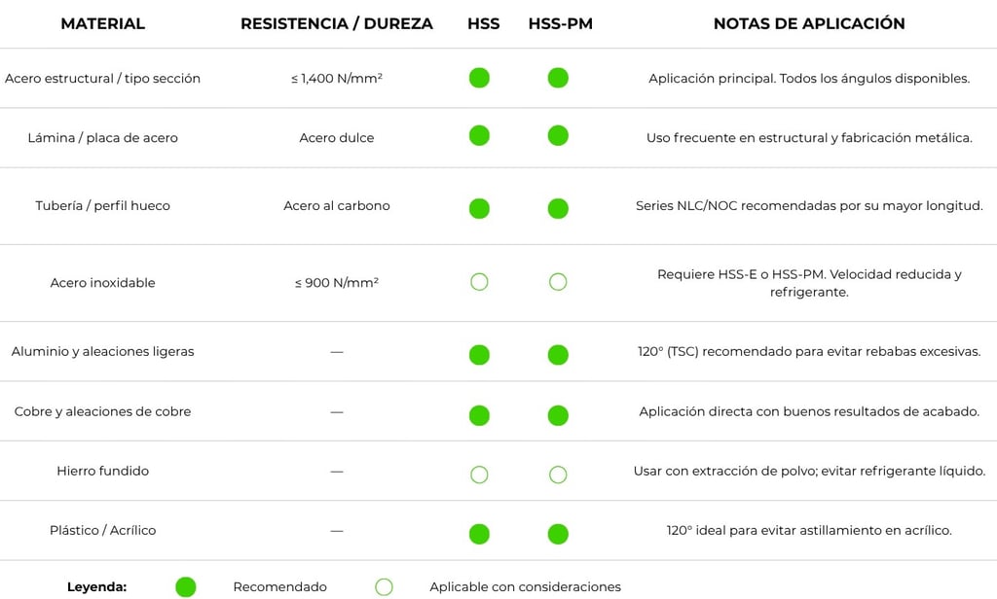Select the HSS-PM hollow circle for Hierro fundido

click(x=558, y=475)
